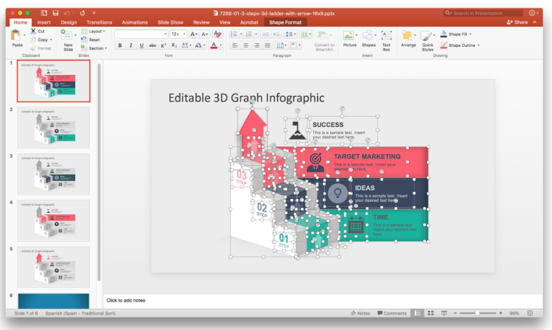Click the zoom slider handle
The height and width of the screenshot is (330, 552).
[x=478, y=313]
